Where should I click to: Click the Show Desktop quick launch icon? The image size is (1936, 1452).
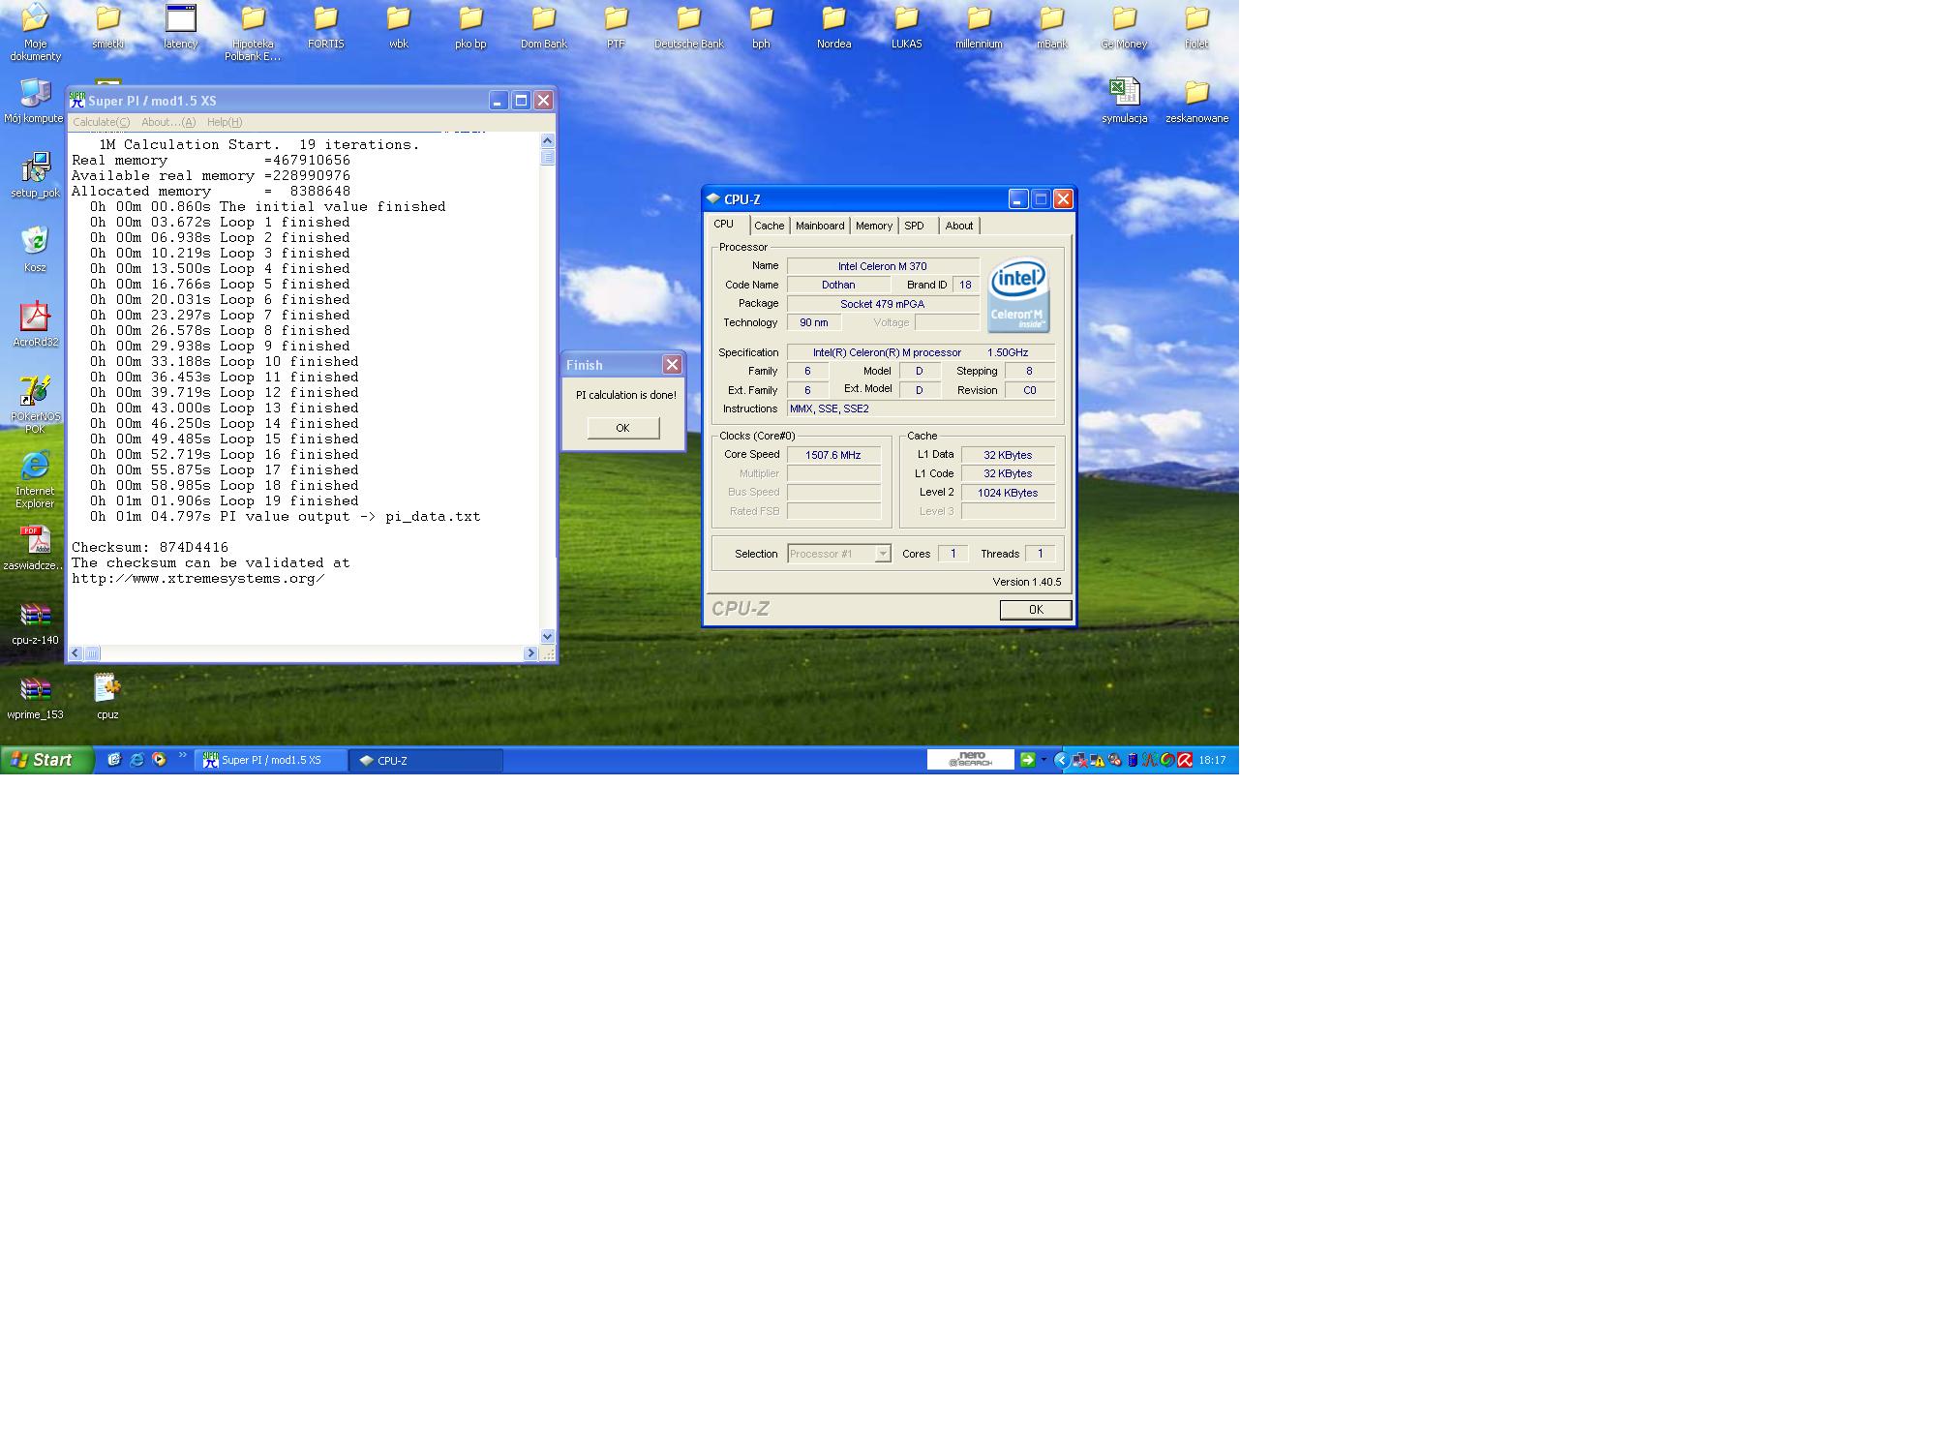tap(114, 760)
